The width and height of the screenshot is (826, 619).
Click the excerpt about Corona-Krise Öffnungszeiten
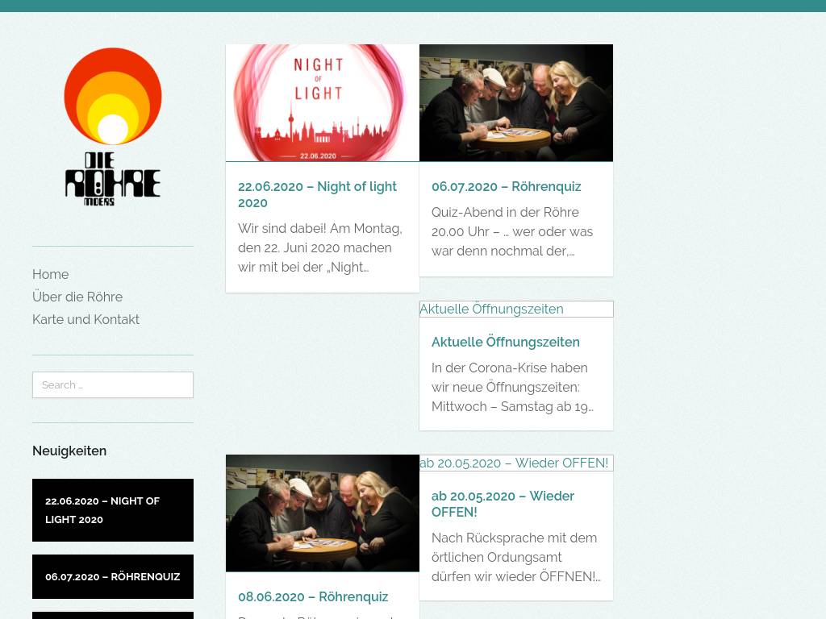pos(512,388)
